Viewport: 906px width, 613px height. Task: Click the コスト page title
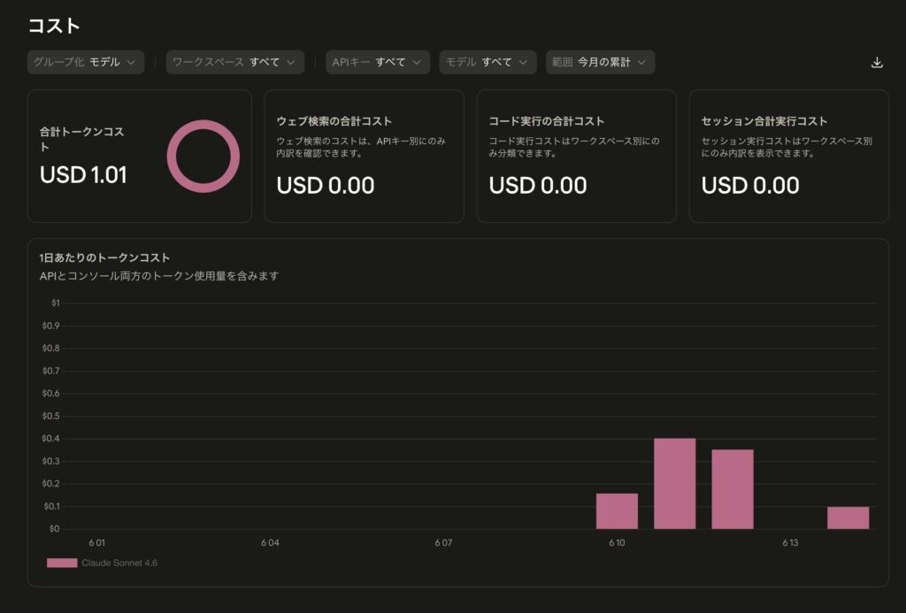tap(54, 26)
